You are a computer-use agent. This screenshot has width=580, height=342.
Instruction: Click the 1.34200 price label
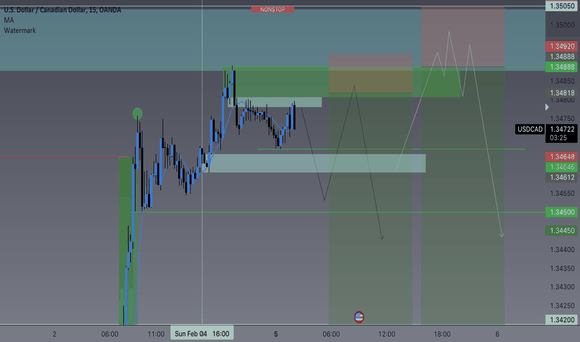tap(562, 320)
